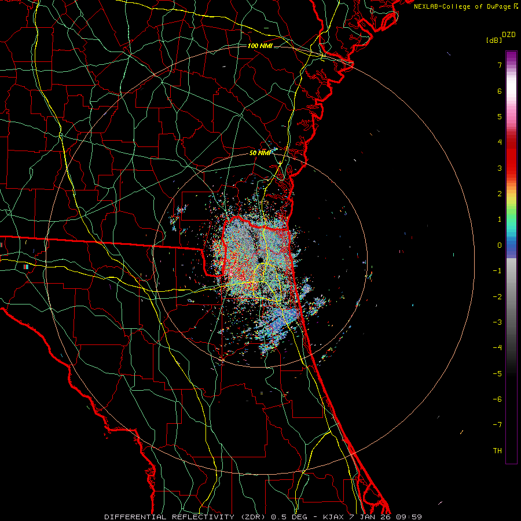Click the -6 value on the color scale
The width and height of the screenshot is (521, 521).
click(x=497, y=399)
